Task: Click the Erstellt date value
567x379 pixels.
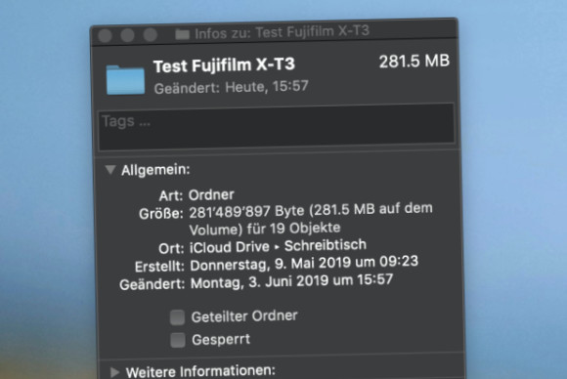Action: point(304,263)
